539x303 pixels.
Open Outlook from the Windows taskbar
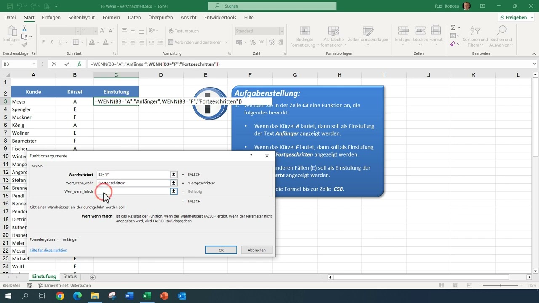coord(182,296)
